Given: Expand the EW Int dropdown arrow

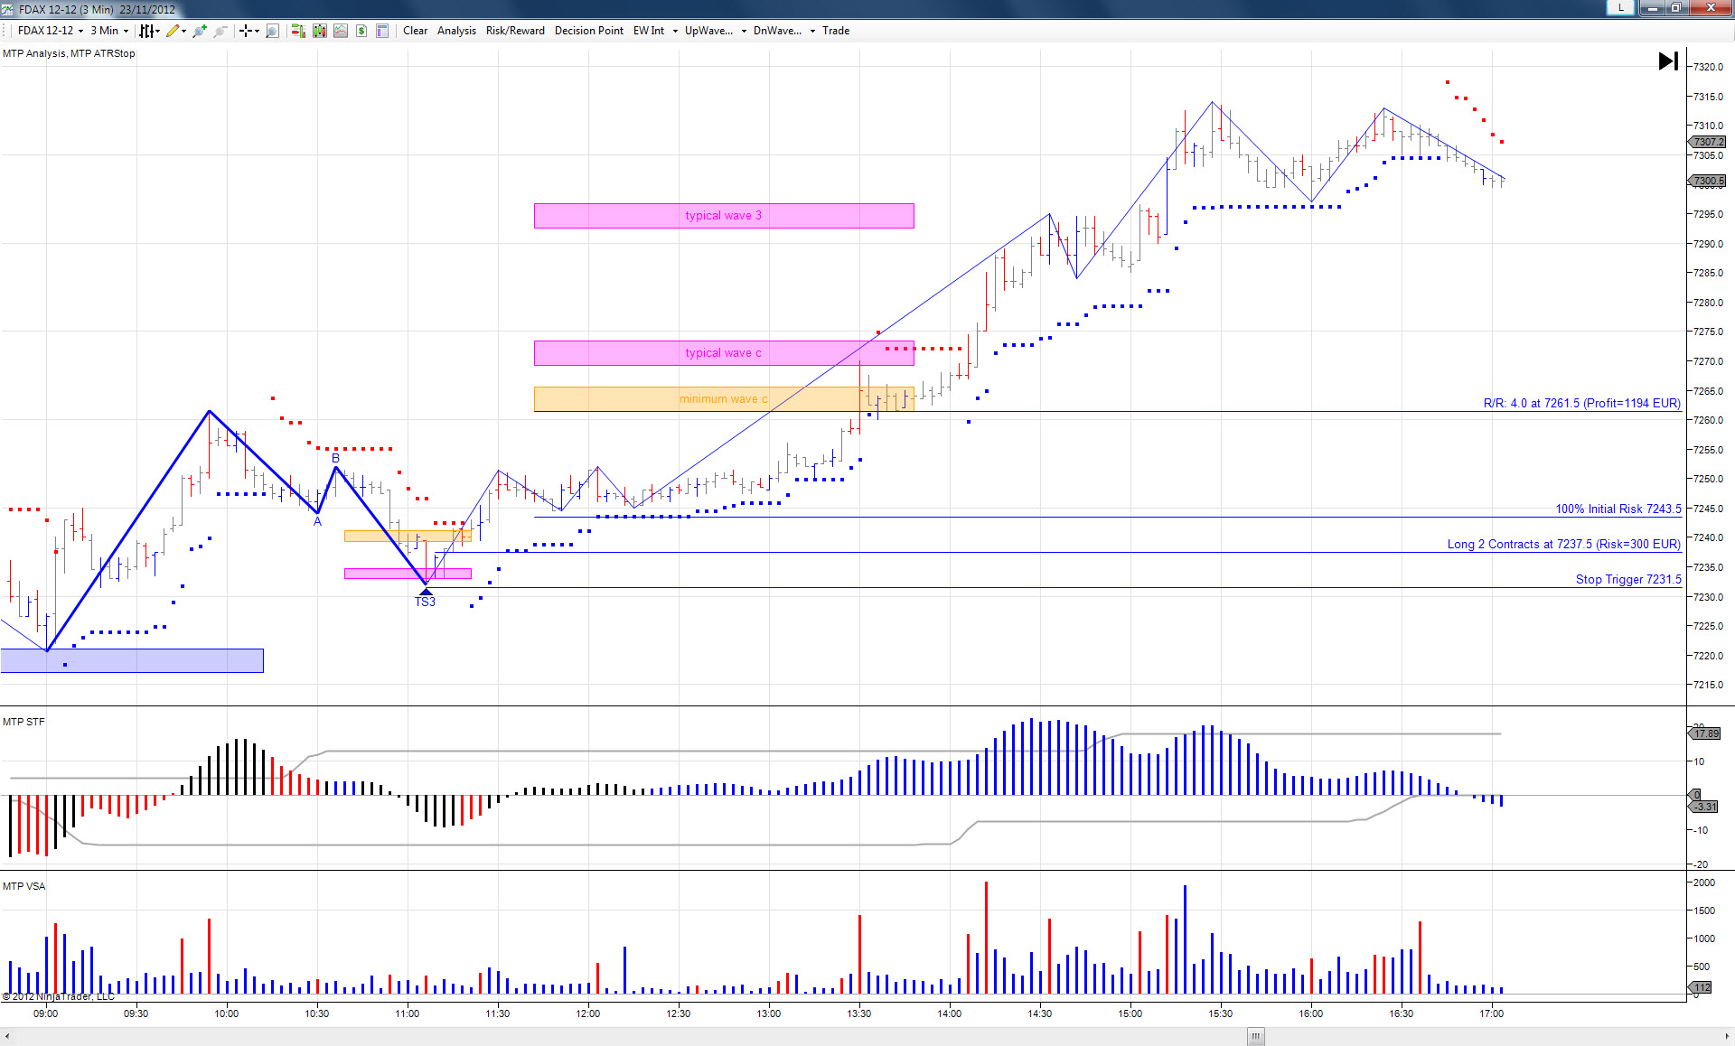Looking at the screenshot, I should 675,31.
